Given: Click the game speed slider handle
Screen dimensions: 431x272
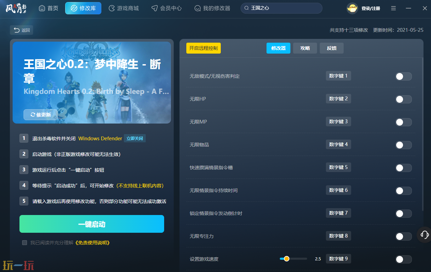Looking at the screenshot, I should click(x=287, y=259).
